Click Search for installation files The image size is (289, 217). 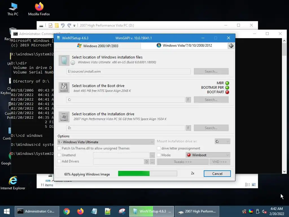pyautogui.click(x=211, y=71)
